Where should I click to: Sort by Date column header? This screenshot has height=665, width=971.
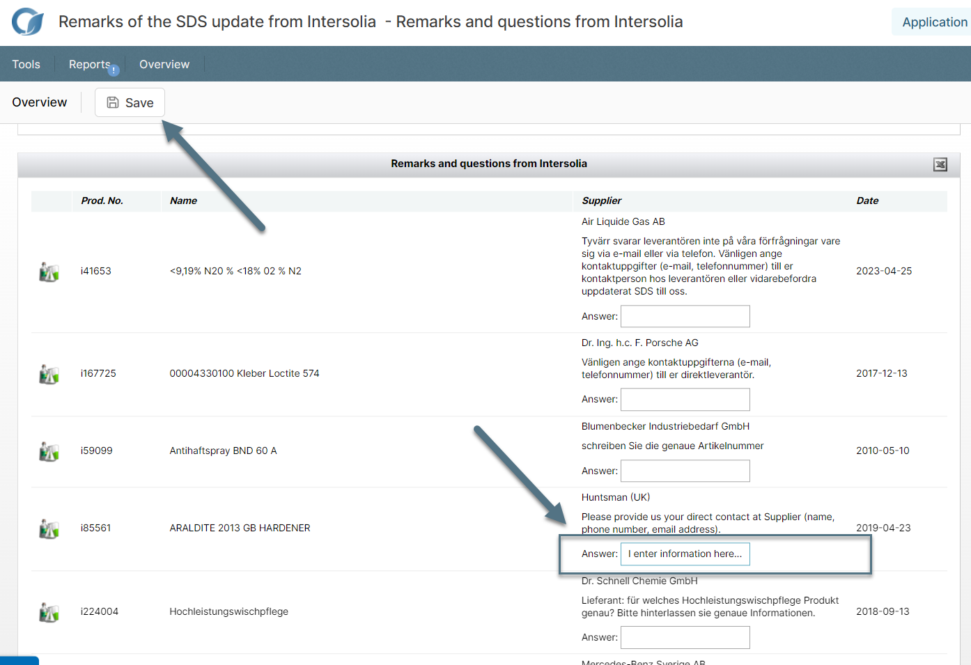(867, 201)
